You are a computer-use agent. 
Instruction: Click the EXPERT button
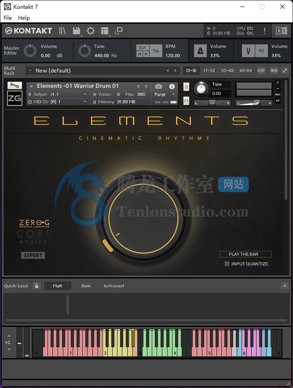[33, 255]
